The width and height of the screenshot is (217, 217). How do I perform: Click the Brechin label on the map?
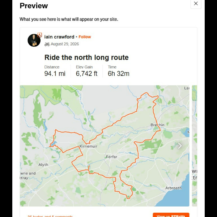157,125
